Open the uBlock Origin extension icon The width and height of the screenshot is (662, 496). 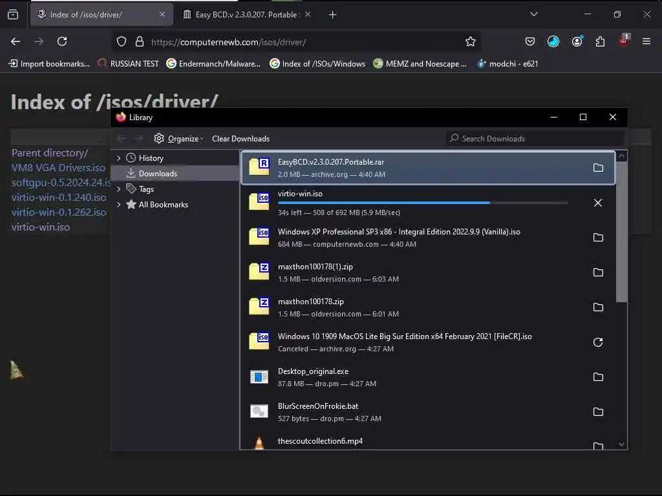624,41
